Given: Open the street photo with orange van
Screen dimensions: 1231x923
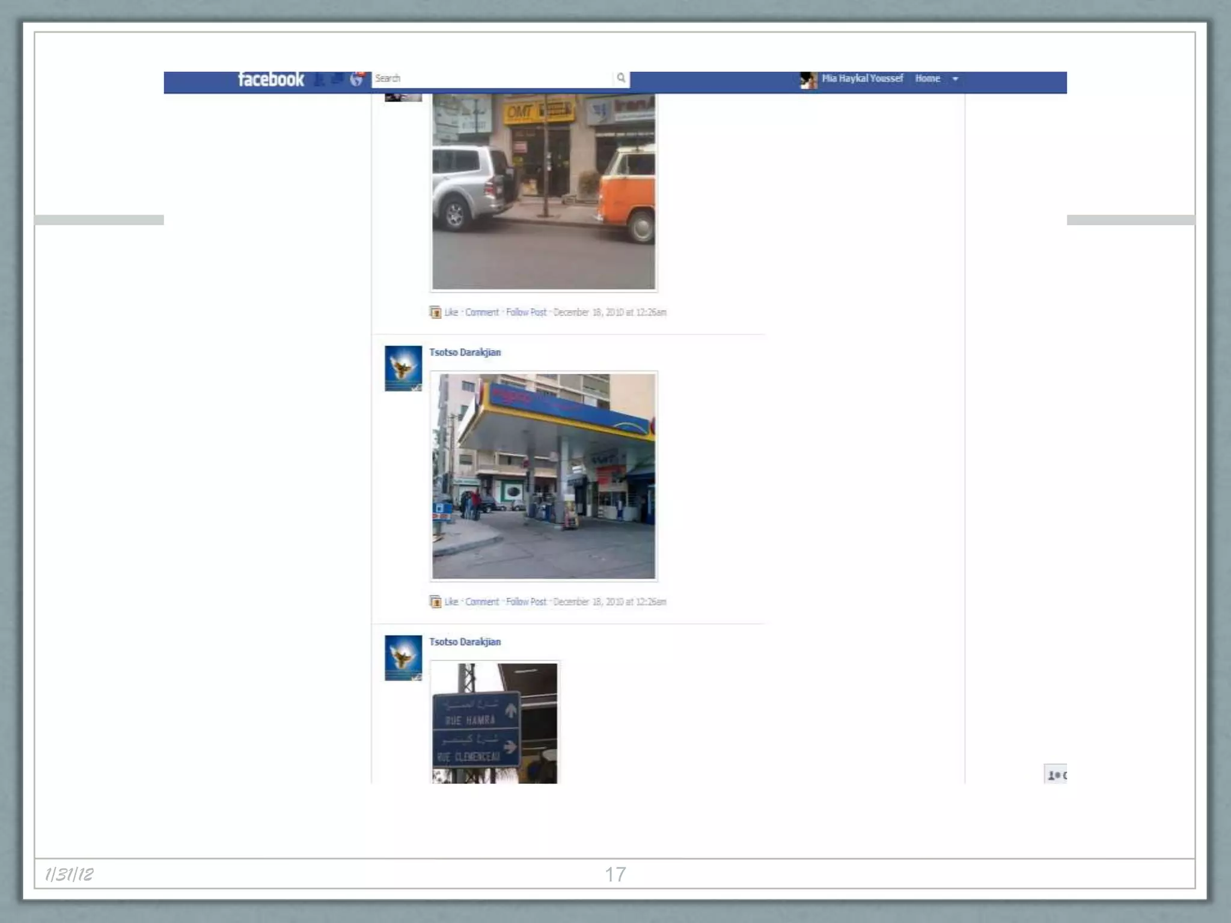Looking at the screenshot, I should [x=543, y=191].
